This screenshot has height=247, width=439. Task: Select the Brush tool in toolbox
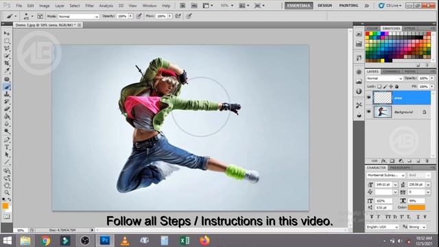tap(7, 87)
